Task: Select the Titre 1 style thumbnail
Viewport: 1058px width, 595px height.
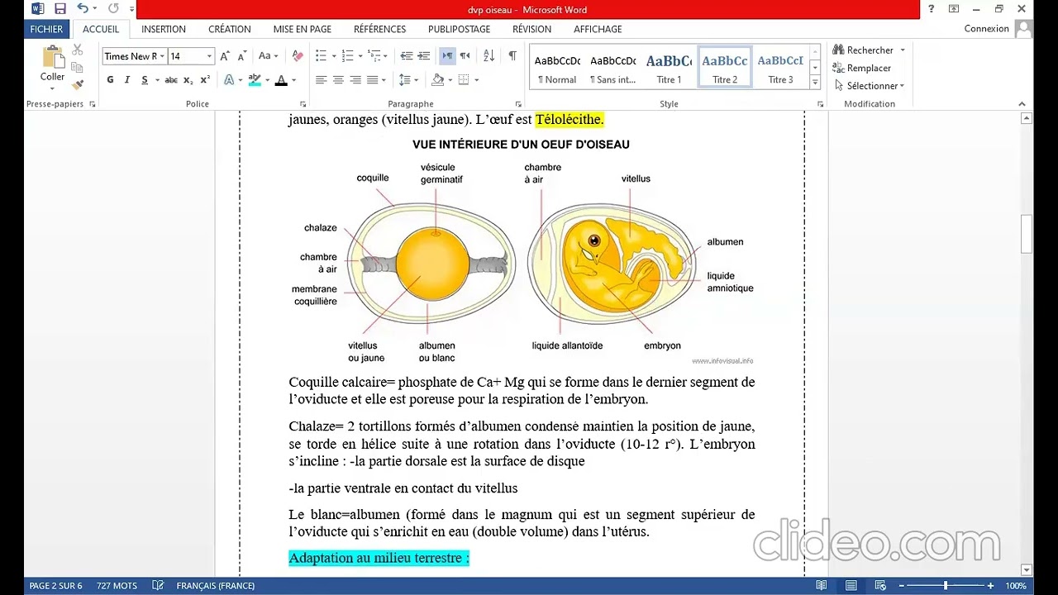Action: (x=670, y=66)
